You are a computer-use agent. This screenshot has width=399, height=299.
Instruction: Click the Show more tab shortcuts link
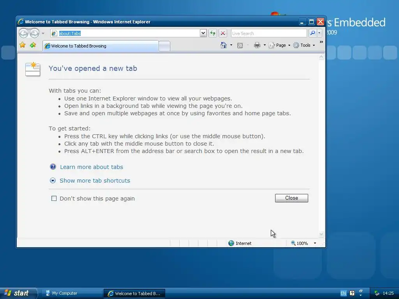[95, 181]
